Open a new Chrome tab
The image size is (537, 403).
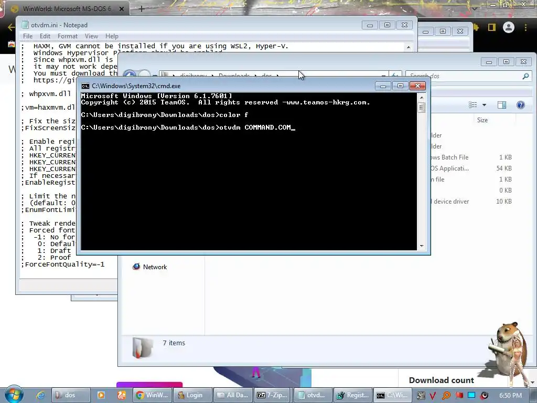click(142, 8)
